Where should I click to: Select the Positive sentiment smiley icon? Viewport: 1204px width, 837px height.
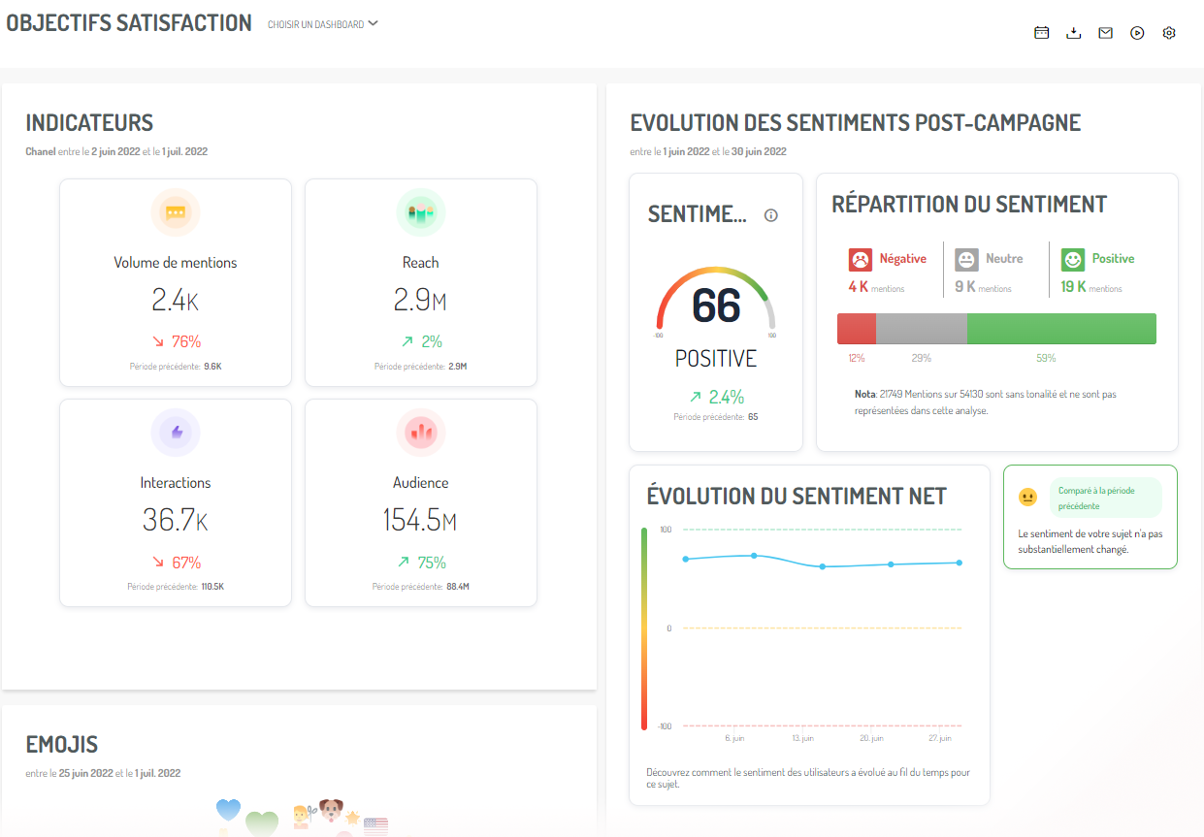(x=1072, y=259)
